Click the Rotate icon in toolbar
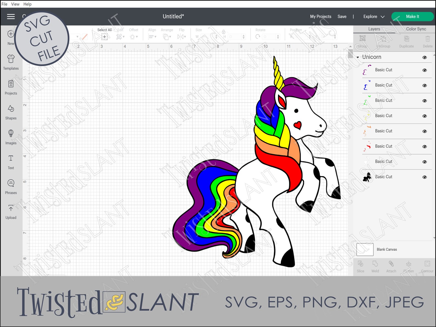 258,37
